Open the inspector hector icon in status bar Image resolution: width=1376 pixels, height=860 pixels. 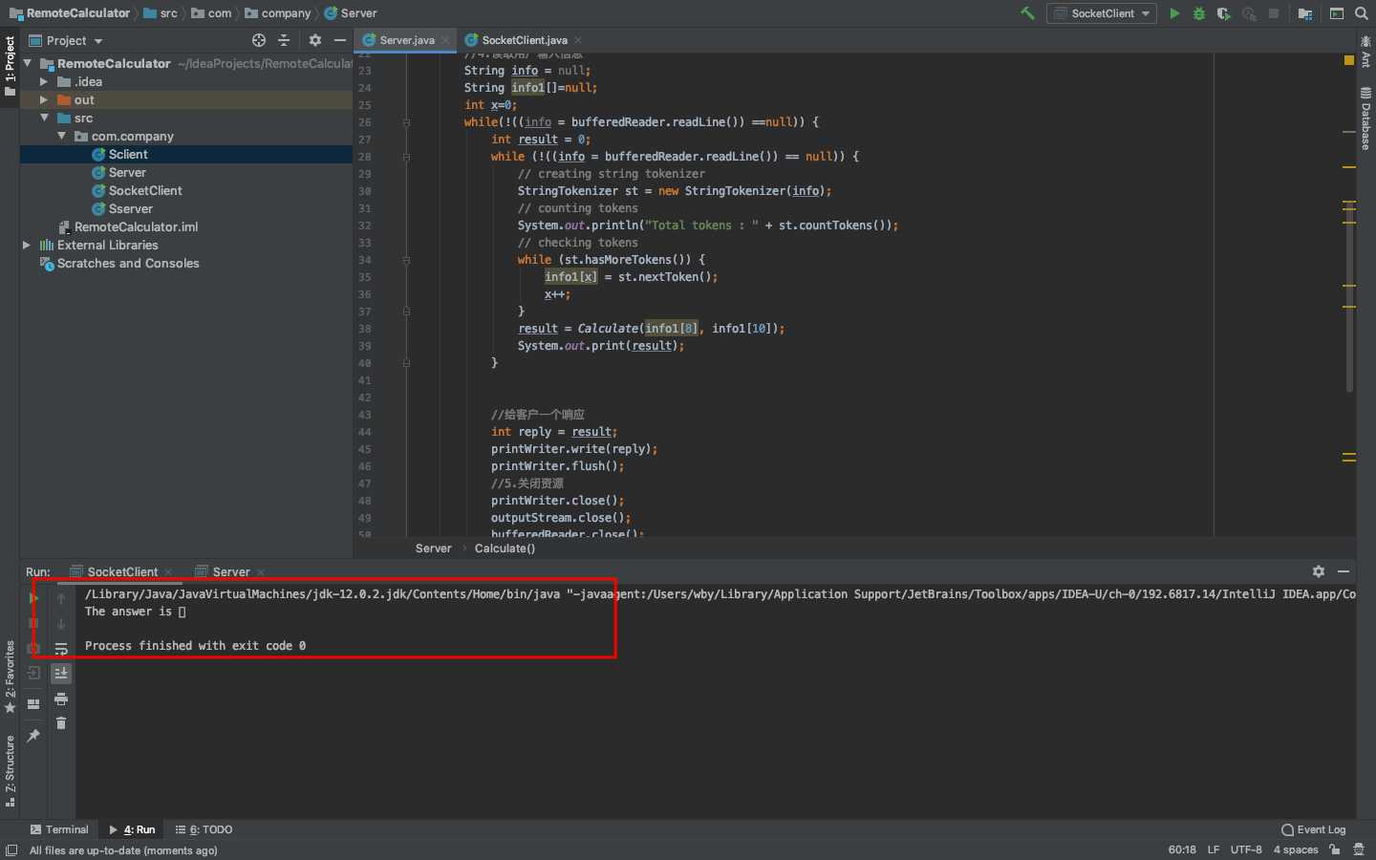(x=1359, y=849)
